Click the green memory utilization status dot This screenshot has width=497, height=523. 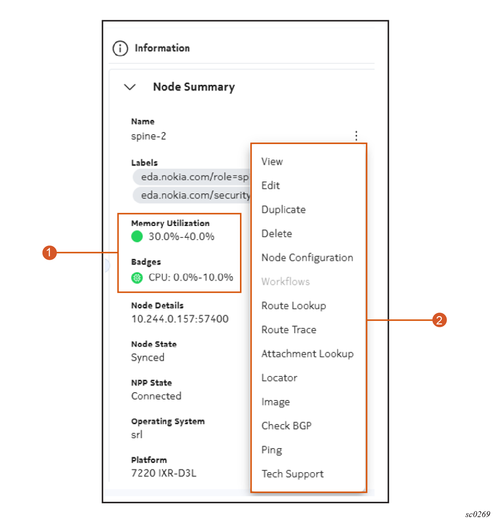pyautogui.click(x=137, y=236)
